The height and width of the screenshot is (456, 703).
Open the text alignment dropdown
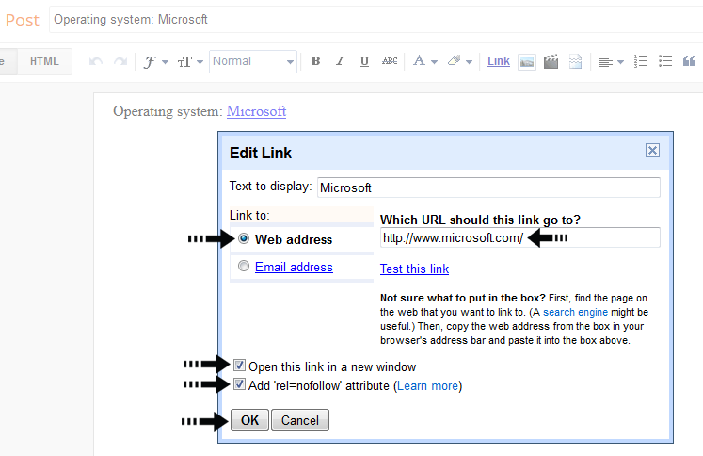pyautogui.click(x=611, y=61)
